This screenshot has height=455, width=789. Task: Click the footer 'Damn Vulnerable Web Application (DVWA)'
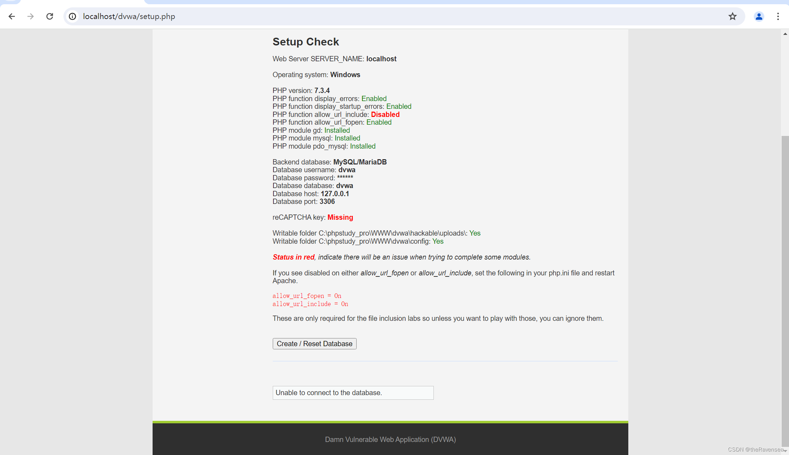pos(390,440)
